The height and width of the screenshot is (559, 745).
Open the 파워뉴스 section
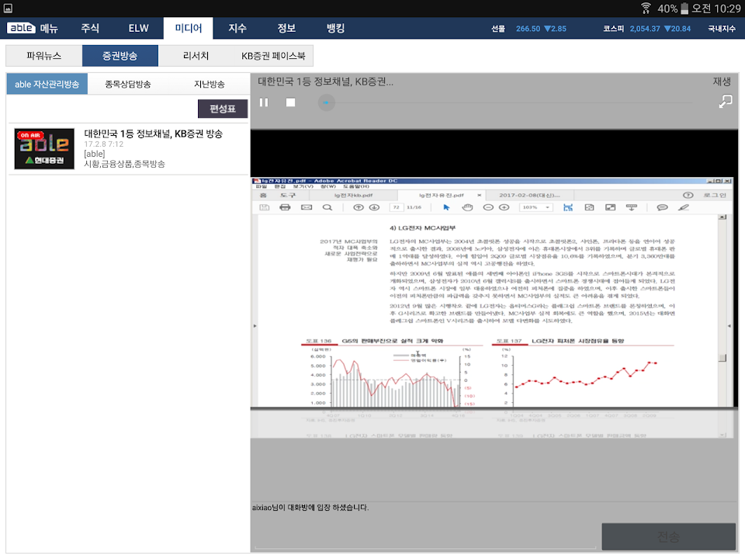44,56
